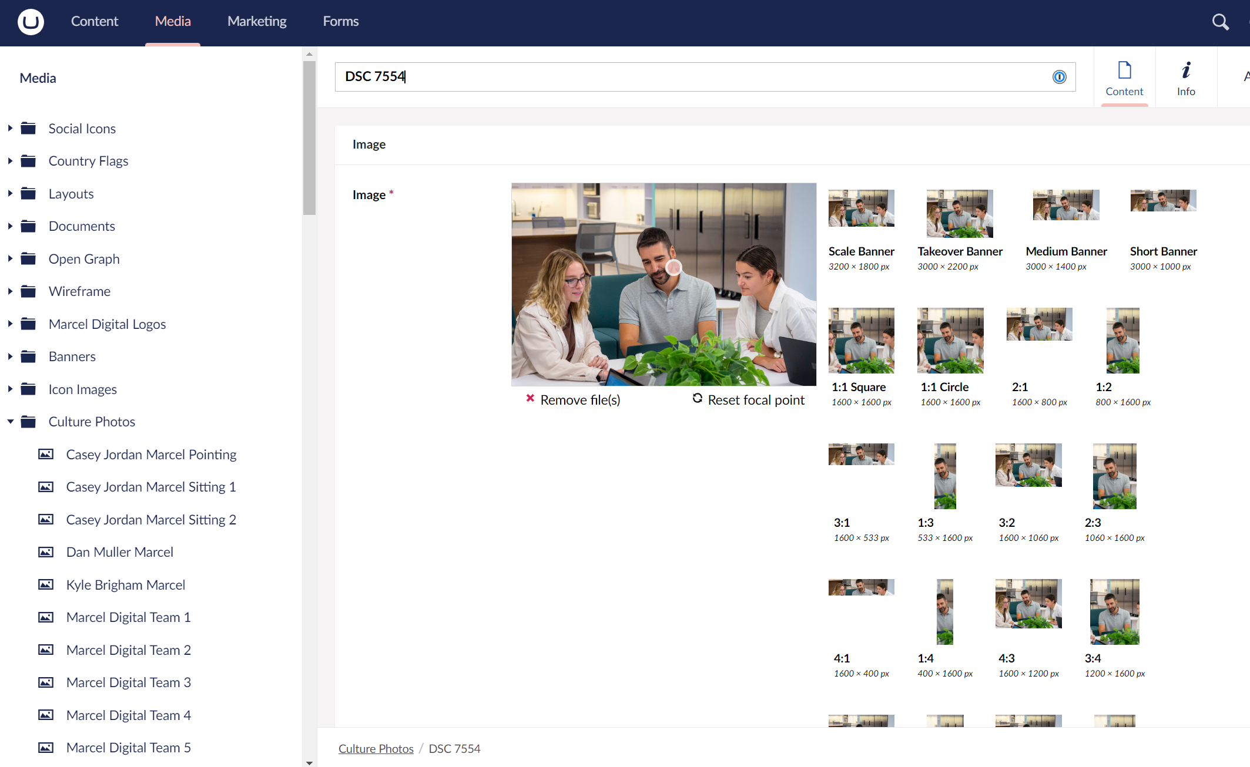This screenshot has height=767, width=1250.
Task: Click the focal point marker on the image
Action: [x=673, y=268]
